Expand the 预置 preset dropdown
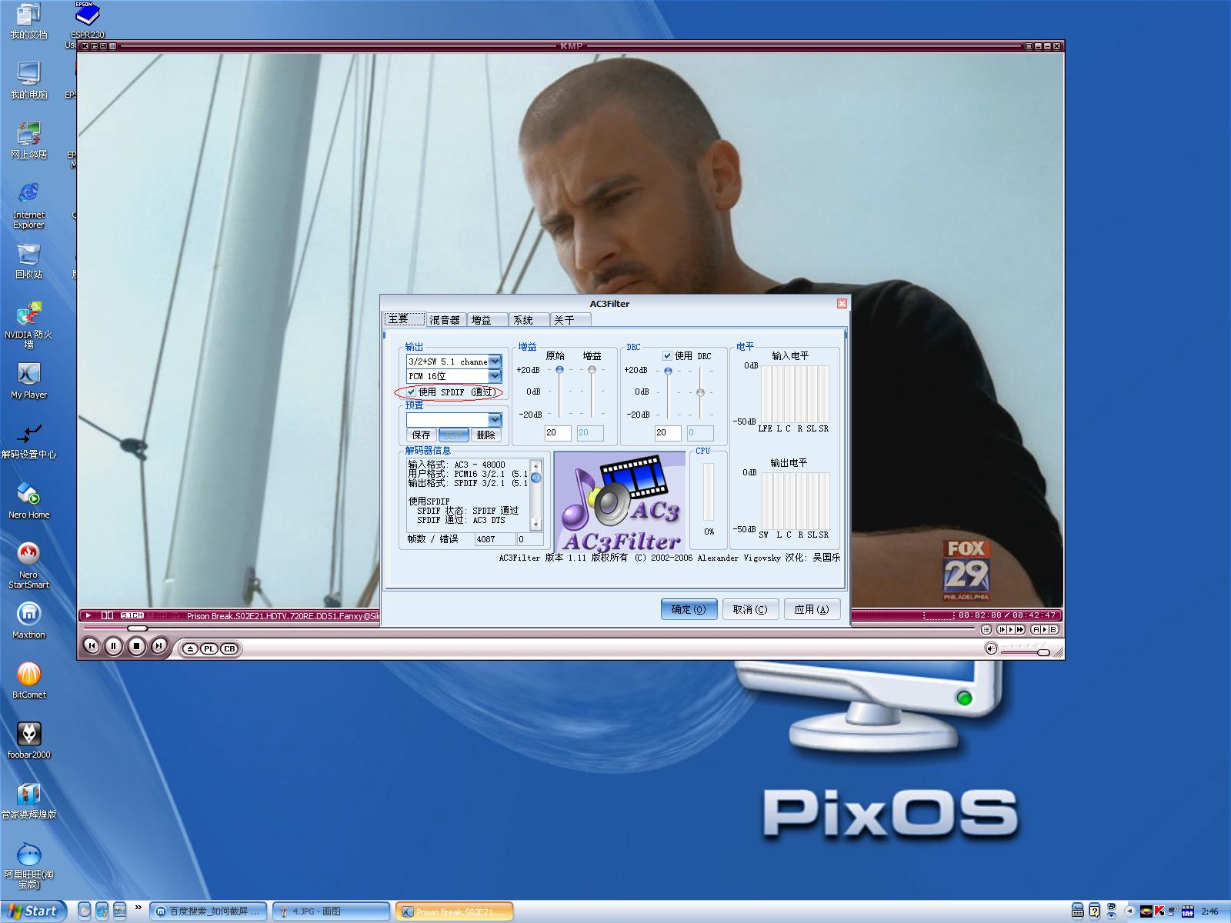The width and height of the screenshot is (1231, 923). [495, 420]
